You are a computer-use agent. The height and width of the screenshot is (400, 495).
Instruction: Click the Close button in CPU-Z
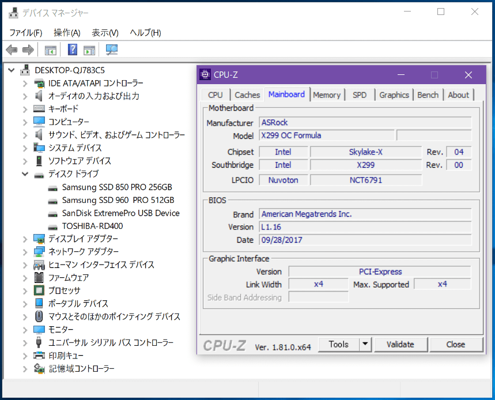(x=456, y=344)
